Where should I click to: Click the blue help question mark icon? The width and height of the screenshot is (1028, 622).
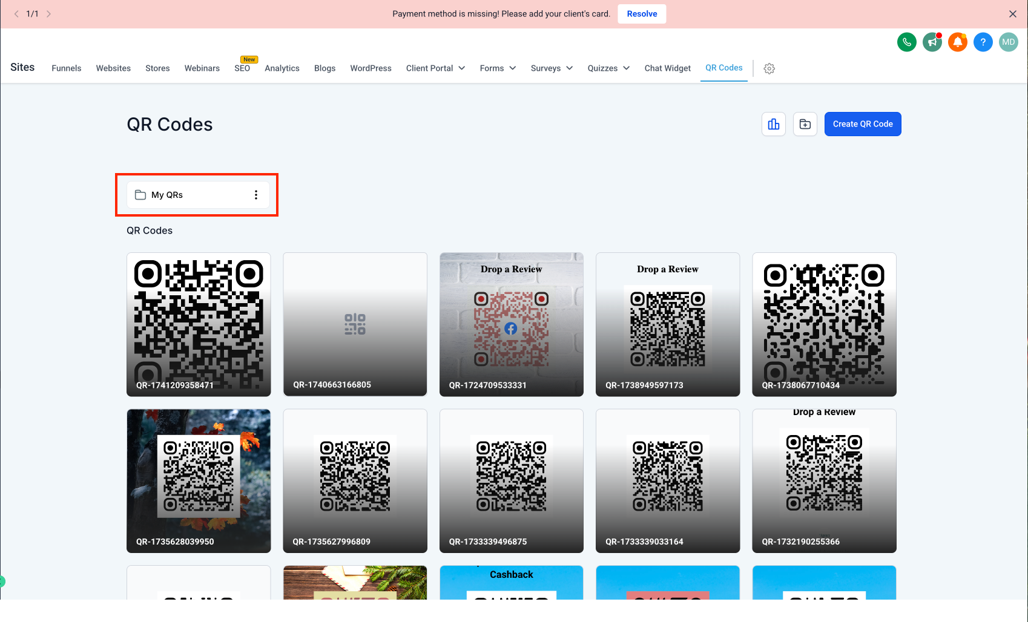[x=983, y=42]
